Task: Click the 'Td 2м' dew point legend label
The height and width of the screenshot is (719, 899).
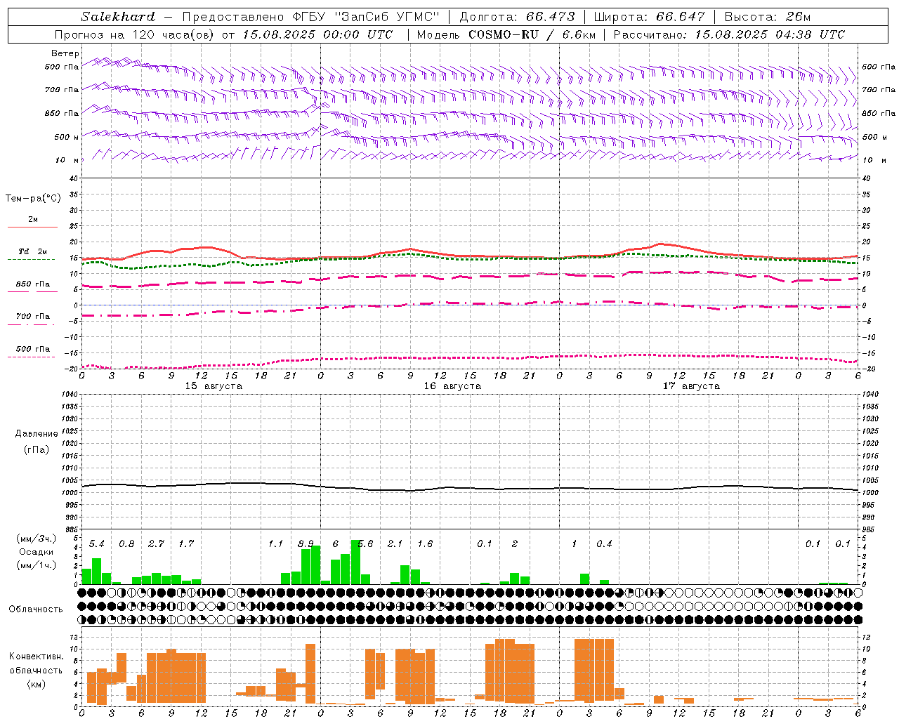Action: point(32,251)
